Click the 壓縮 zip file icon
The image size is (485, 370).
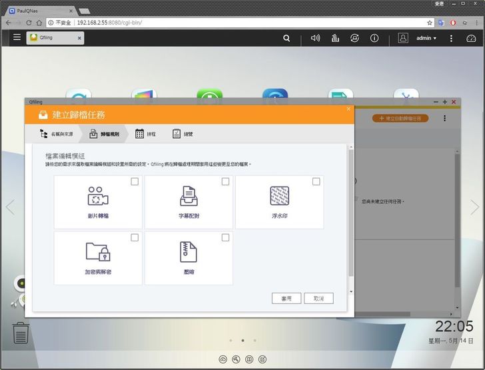pyautogui.click(x=189, y=252)
